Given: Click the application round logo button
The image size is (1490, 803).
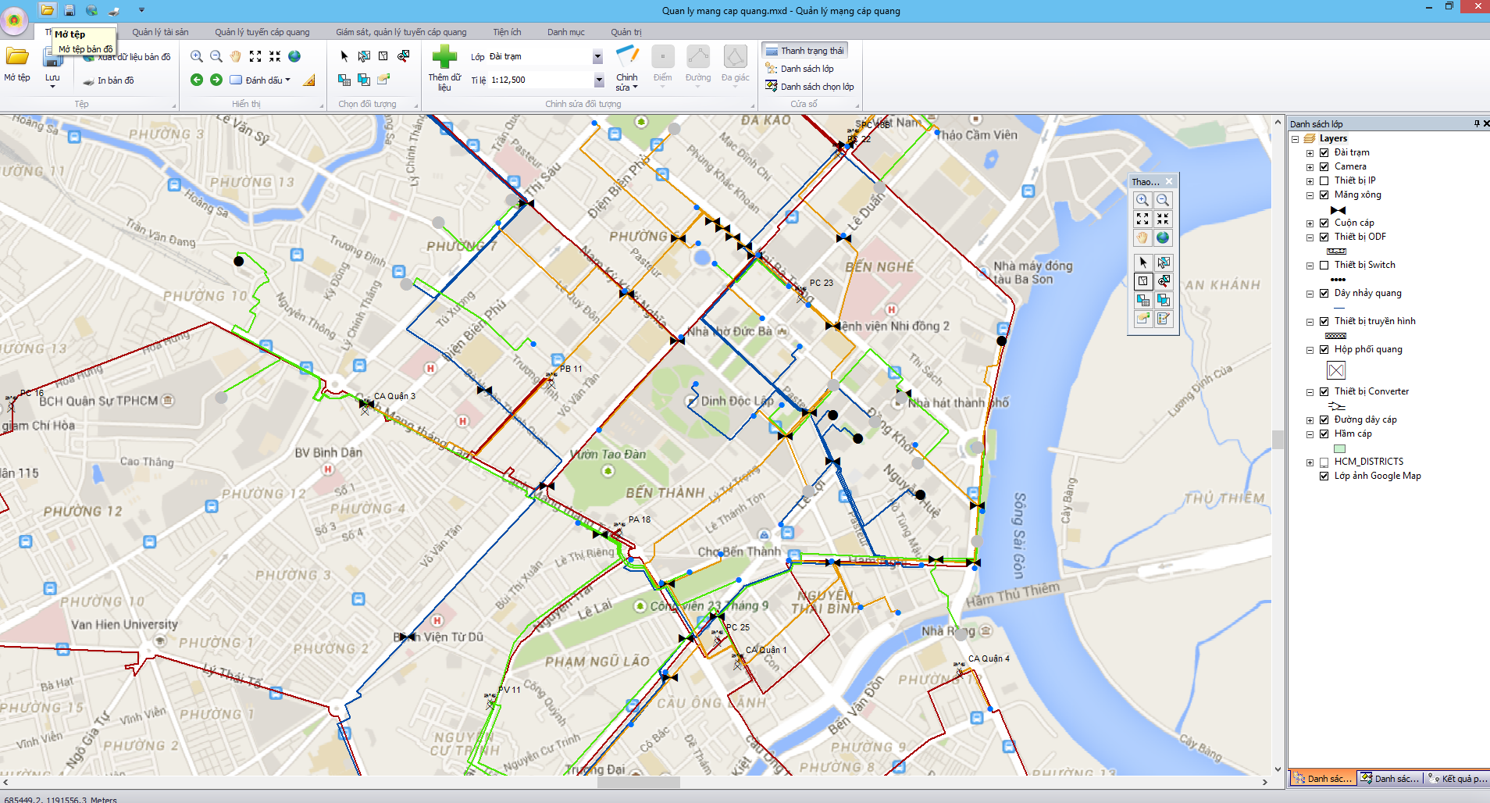Looking at the screenshot, I should point(14,20).
